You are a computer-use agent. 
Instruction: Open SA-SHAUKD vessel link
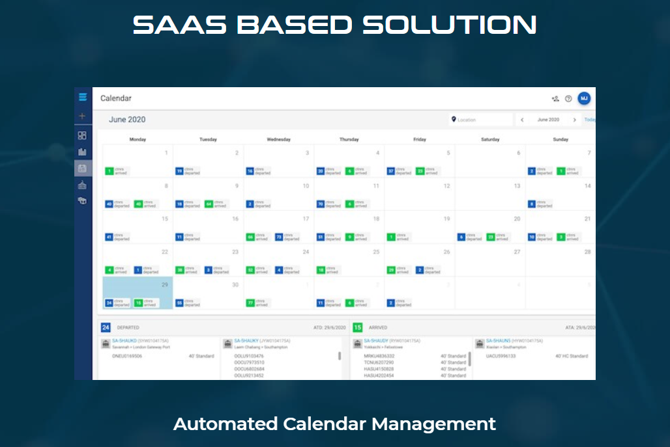(124, 341)
